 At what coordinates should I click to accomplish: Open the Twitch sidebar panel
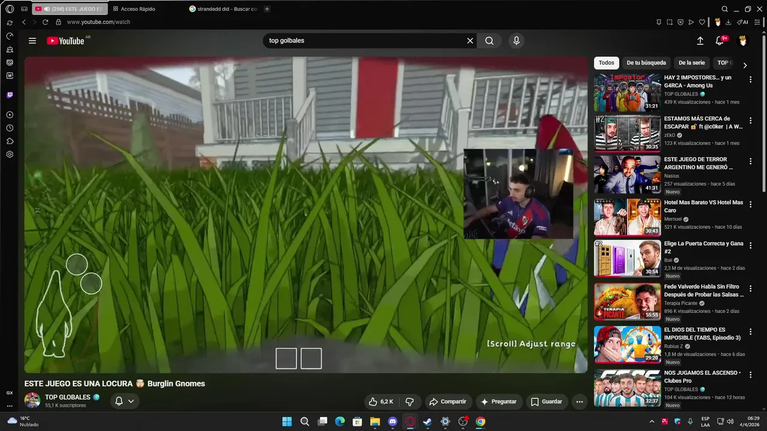point(10,95)
